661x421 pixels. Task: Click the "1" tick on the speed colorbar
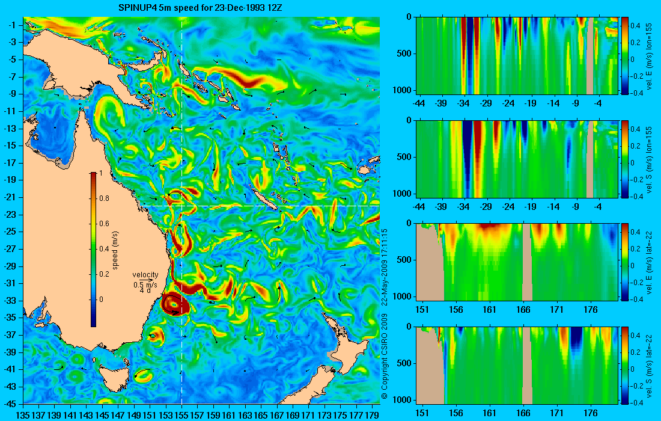(x=100, y=173)
